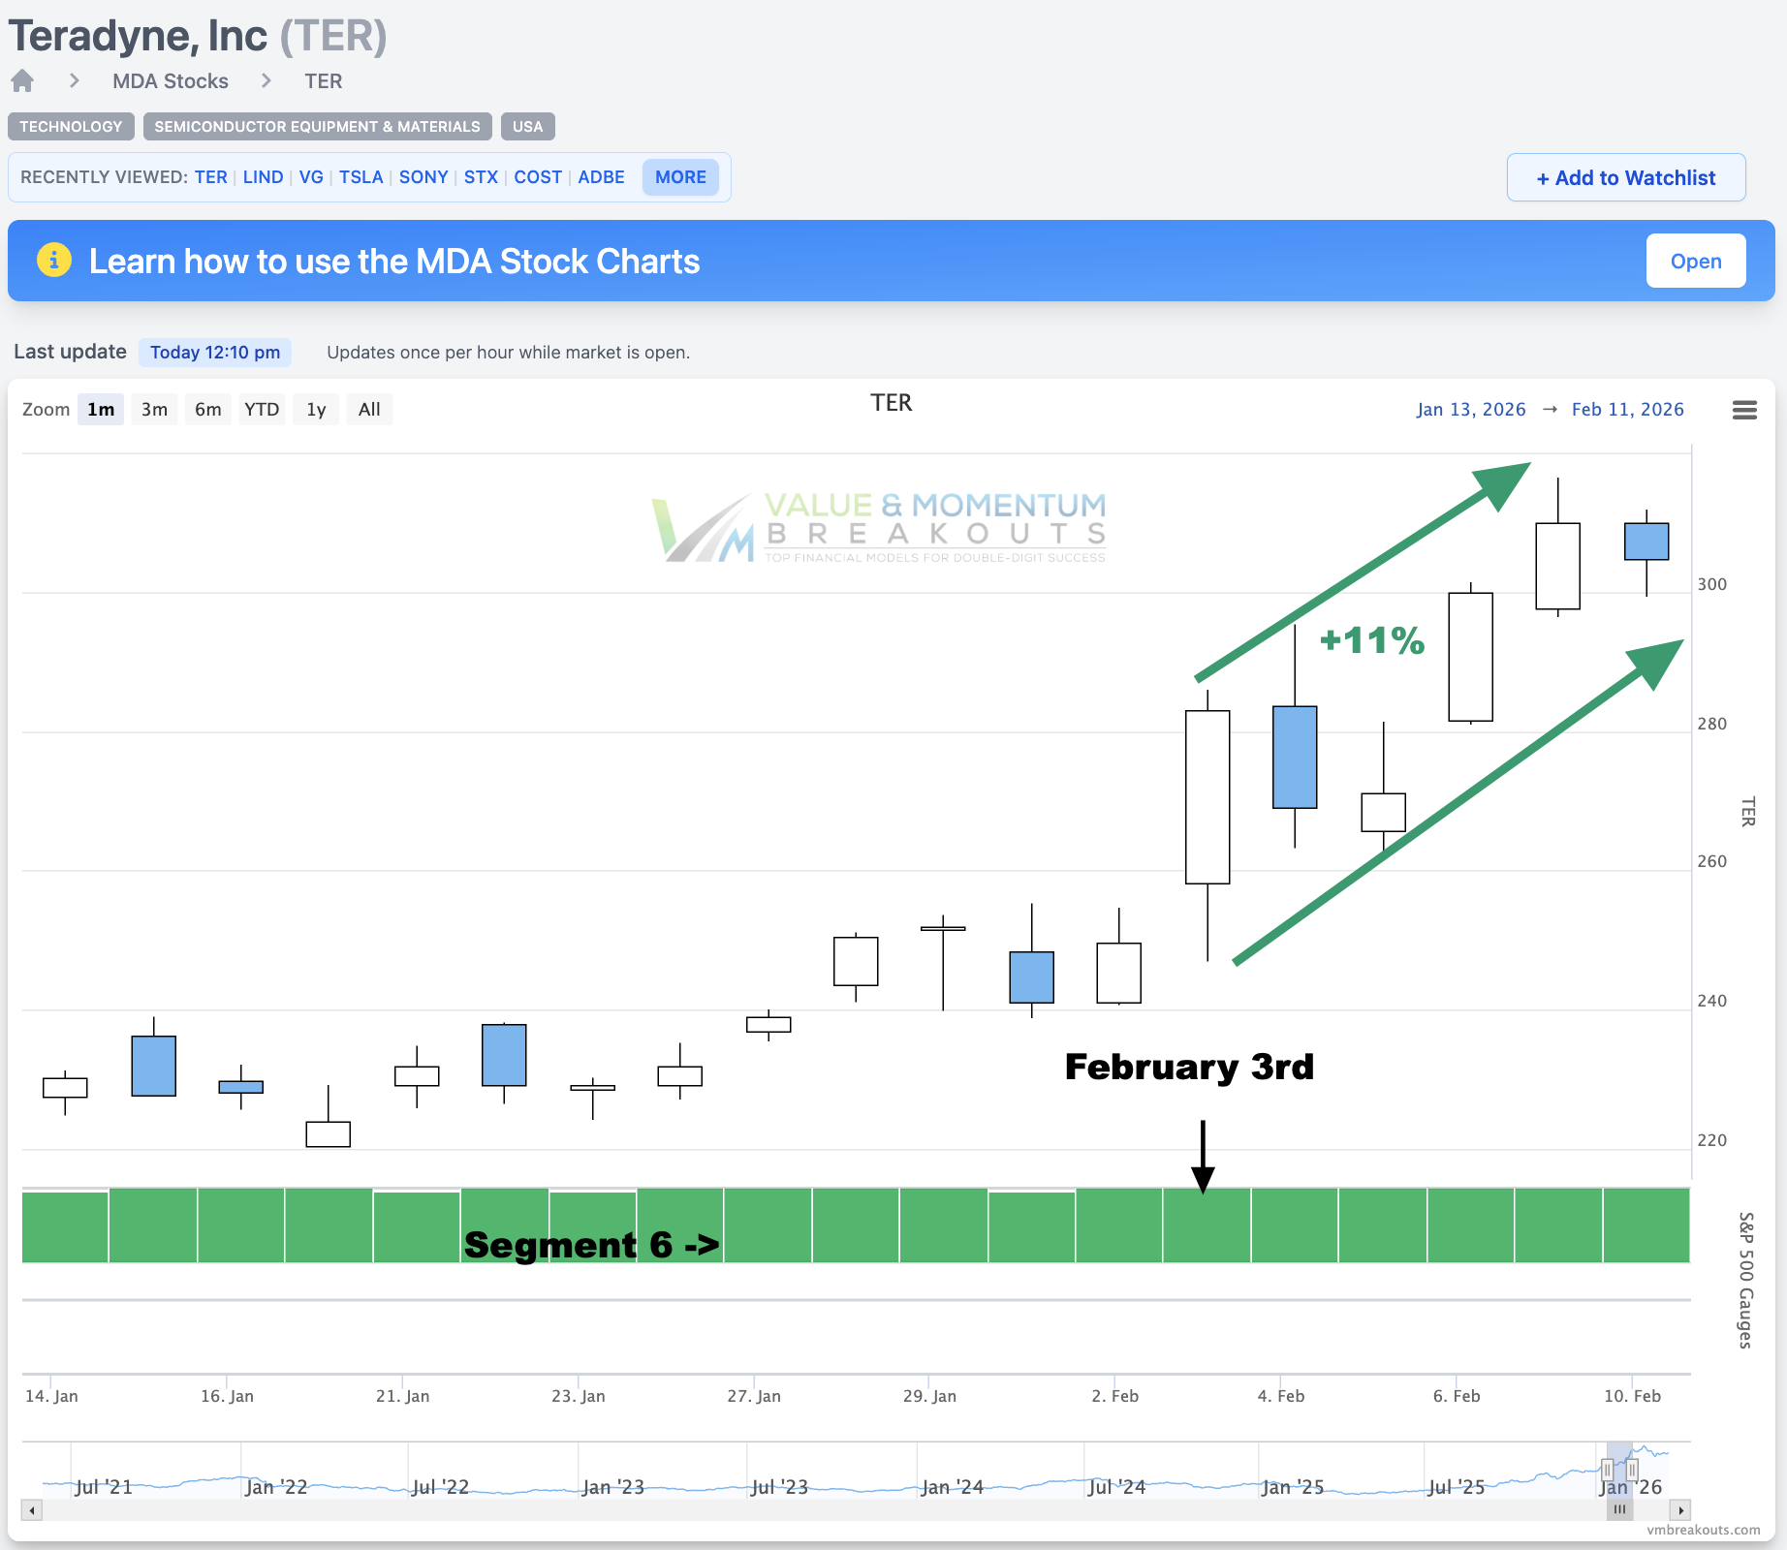Set chart zoom to YTD
The image size is (1787, 1550).
click(x=262, y=410)
